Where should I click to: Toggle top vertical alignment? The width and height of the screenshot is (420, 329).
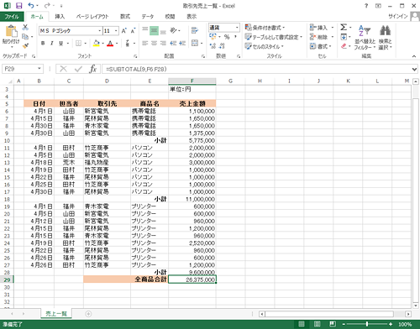point(144,29)
